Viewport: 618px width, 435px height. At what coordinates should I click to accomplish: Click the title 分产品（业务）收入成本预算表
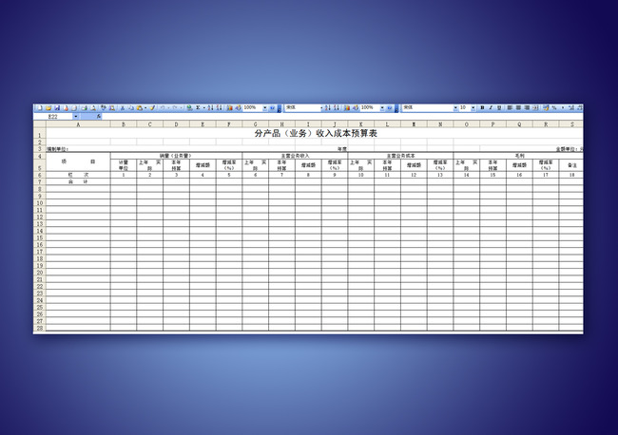click(316, 133)
